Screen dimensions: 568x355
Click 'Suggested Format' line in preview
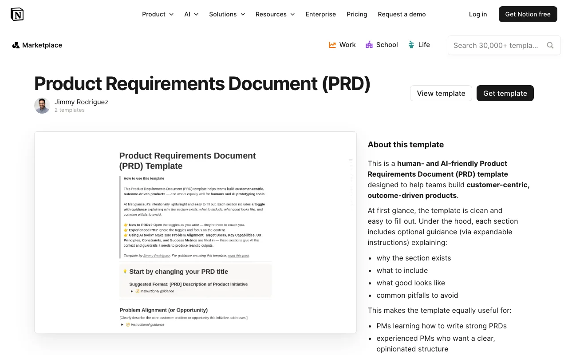tap(188, 284)
